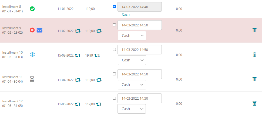Image resolution: width=262 pixels, height=115 pixels.
Task: Click the swap icon beside amount 19,99
Action: [97, 55]
